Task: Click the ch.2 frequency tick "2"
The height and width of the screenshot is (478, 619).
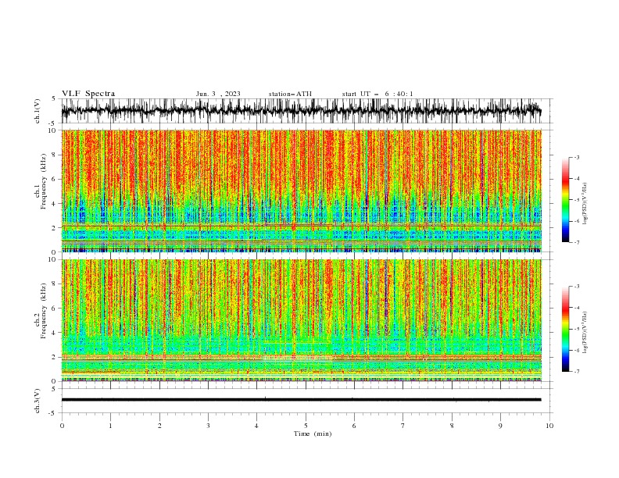Action: [54, 357]
